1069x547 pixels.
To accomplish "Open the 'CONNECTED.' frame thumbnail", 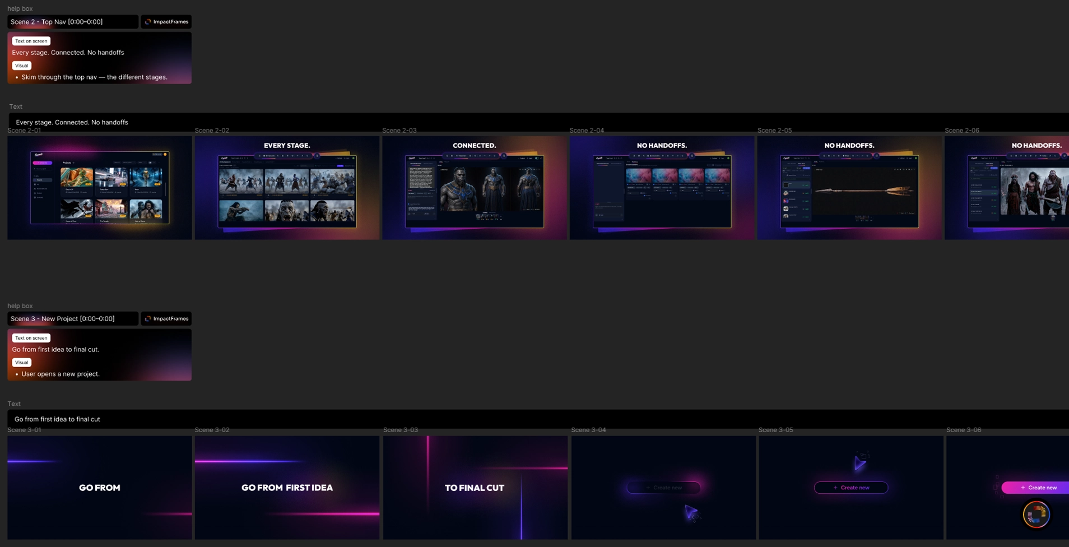I will (475, 188).
